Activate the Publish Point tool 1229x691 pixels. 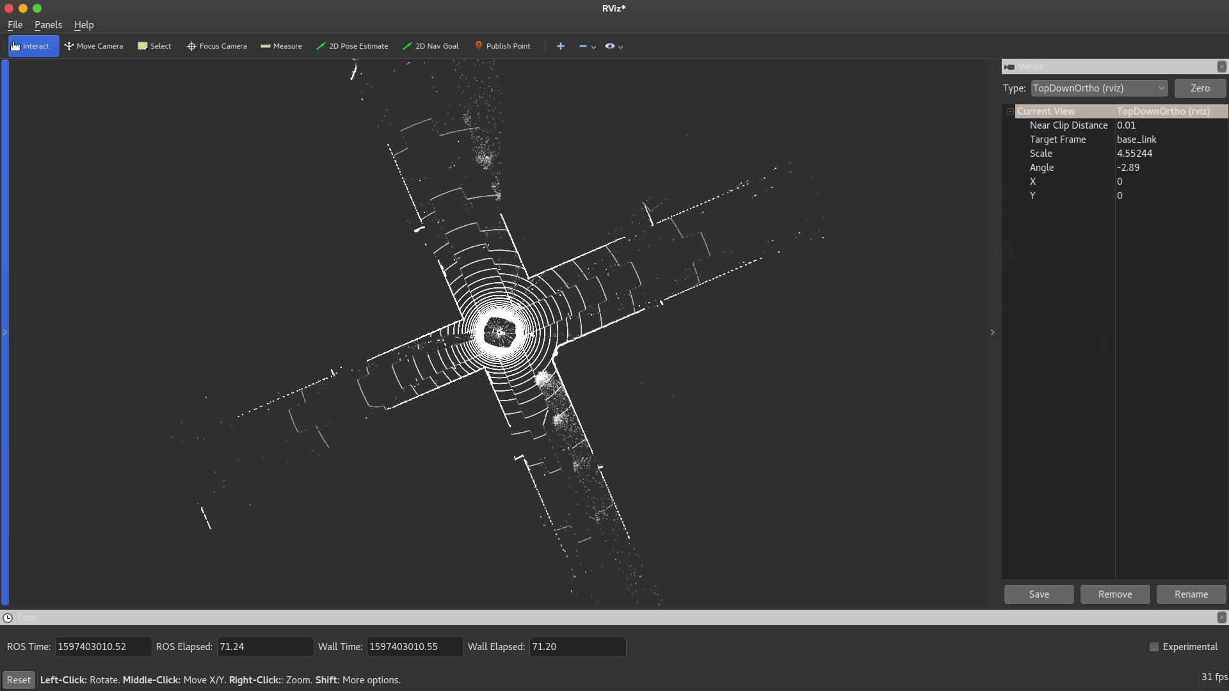502,45
